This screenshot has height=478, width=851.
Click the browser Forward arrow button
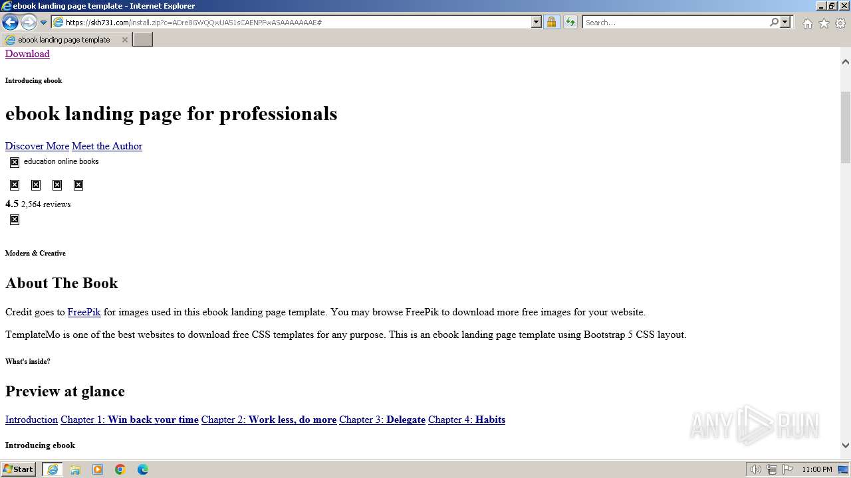click(x=29, y=22)
